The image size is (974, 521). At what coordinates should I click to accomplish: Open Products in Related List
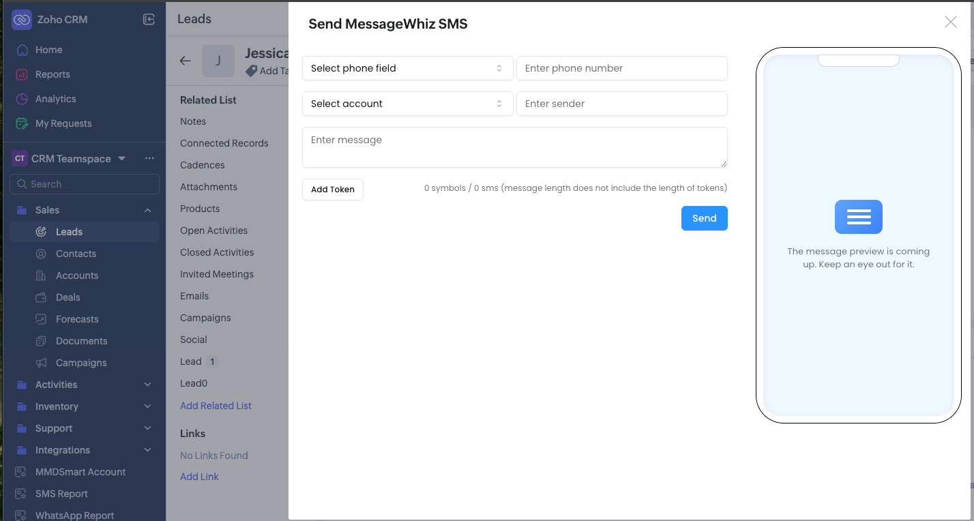click(x=200, y=209)
